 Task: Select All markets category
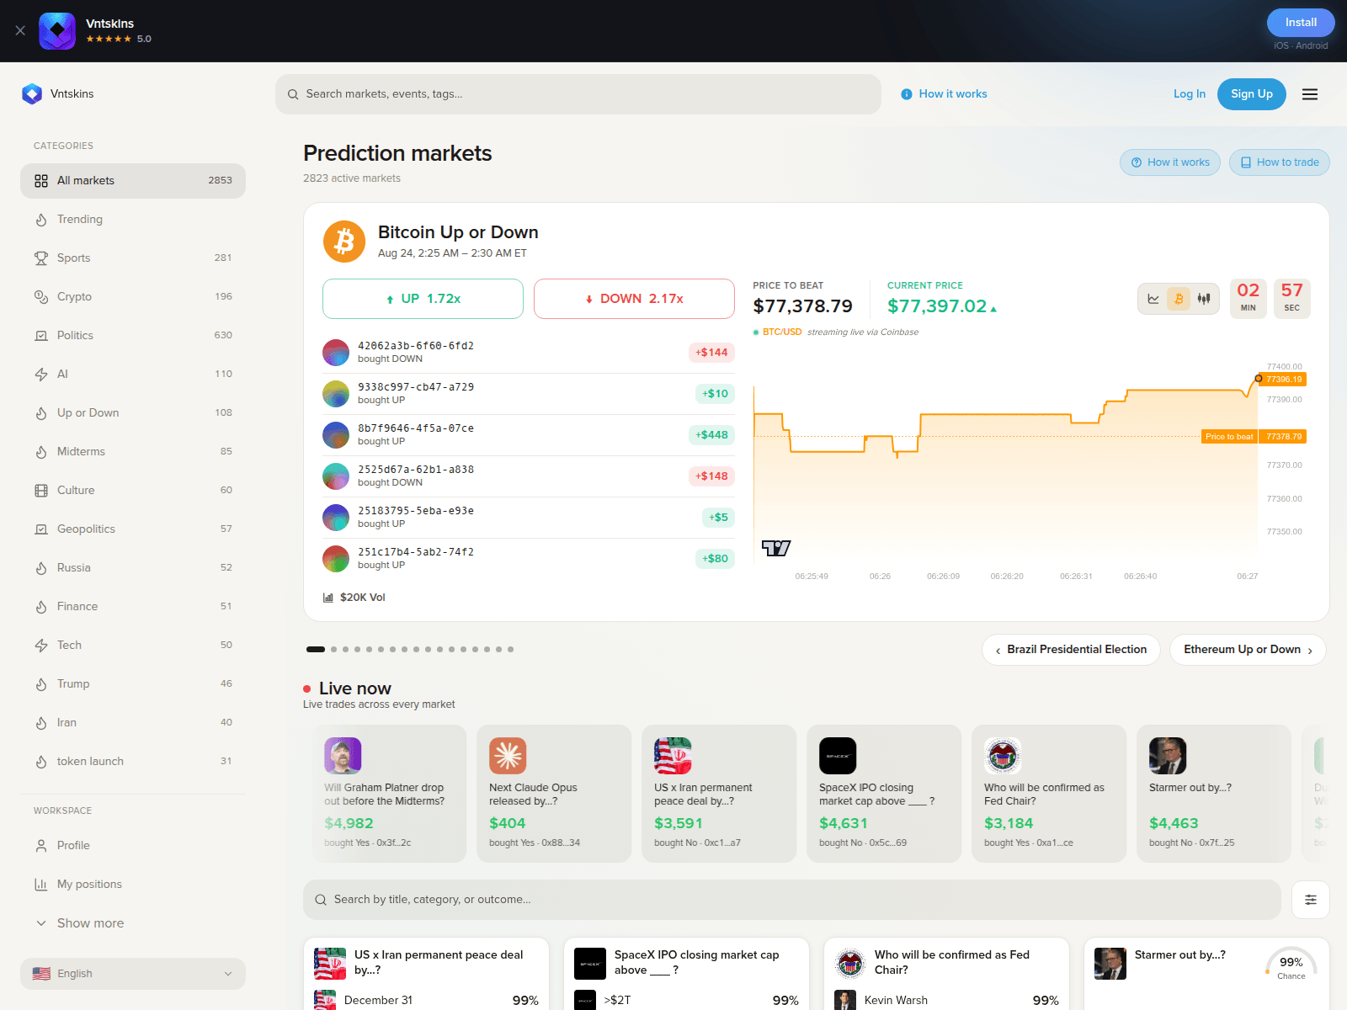click(133, 181)
